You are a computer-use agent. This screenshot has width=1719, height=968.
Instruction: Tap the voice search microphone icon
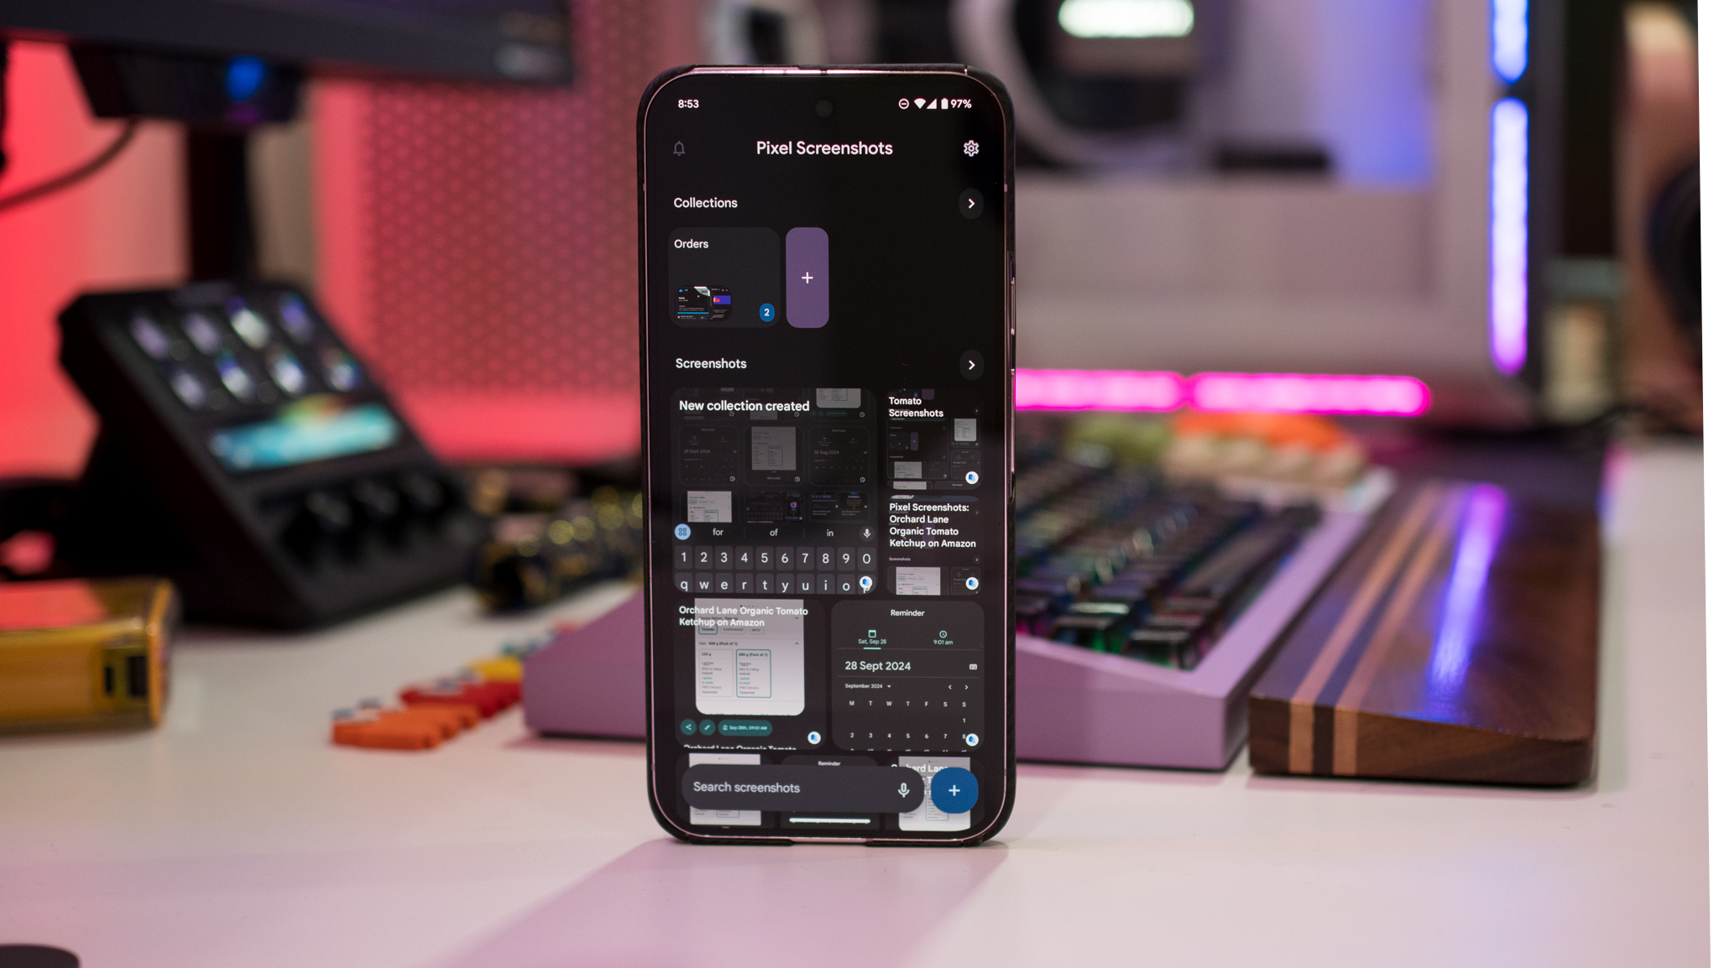(x=904, y=788)
